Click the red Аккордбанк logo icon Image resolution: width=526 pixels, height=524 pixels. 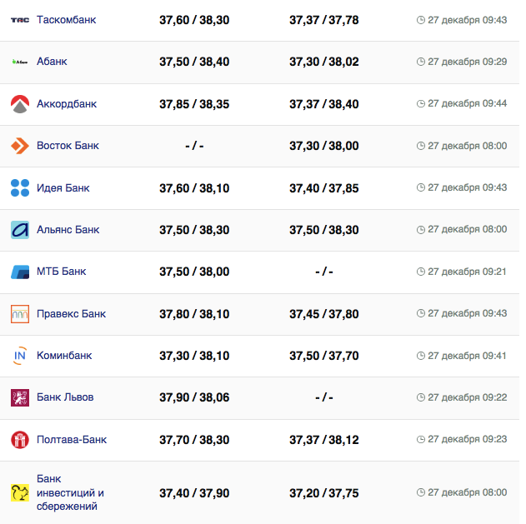tap(20, 104)
